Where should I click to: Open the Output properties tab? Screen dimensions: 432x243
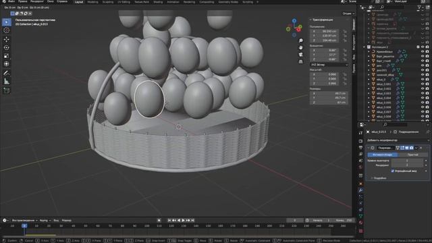(x=360, y=148)
